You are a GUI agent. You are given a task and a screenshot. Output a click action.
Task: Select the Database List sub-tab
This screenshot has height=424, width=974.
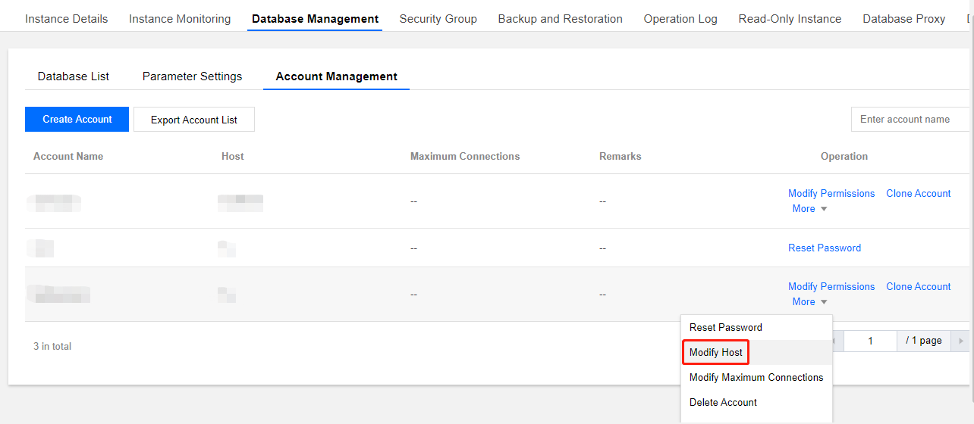[74, 76]
